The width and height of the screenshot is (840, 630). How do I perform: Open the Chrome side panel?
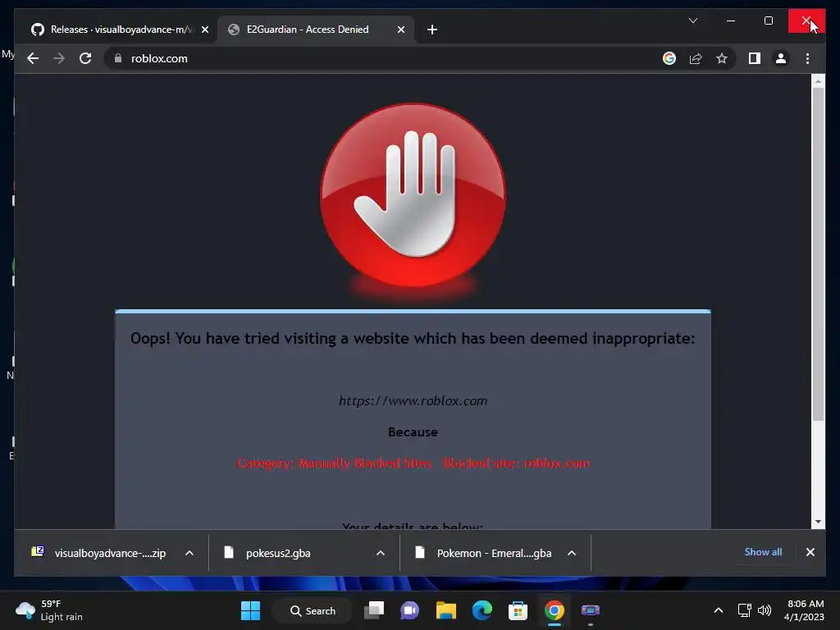pyautogui.click(x=755, y=58)
